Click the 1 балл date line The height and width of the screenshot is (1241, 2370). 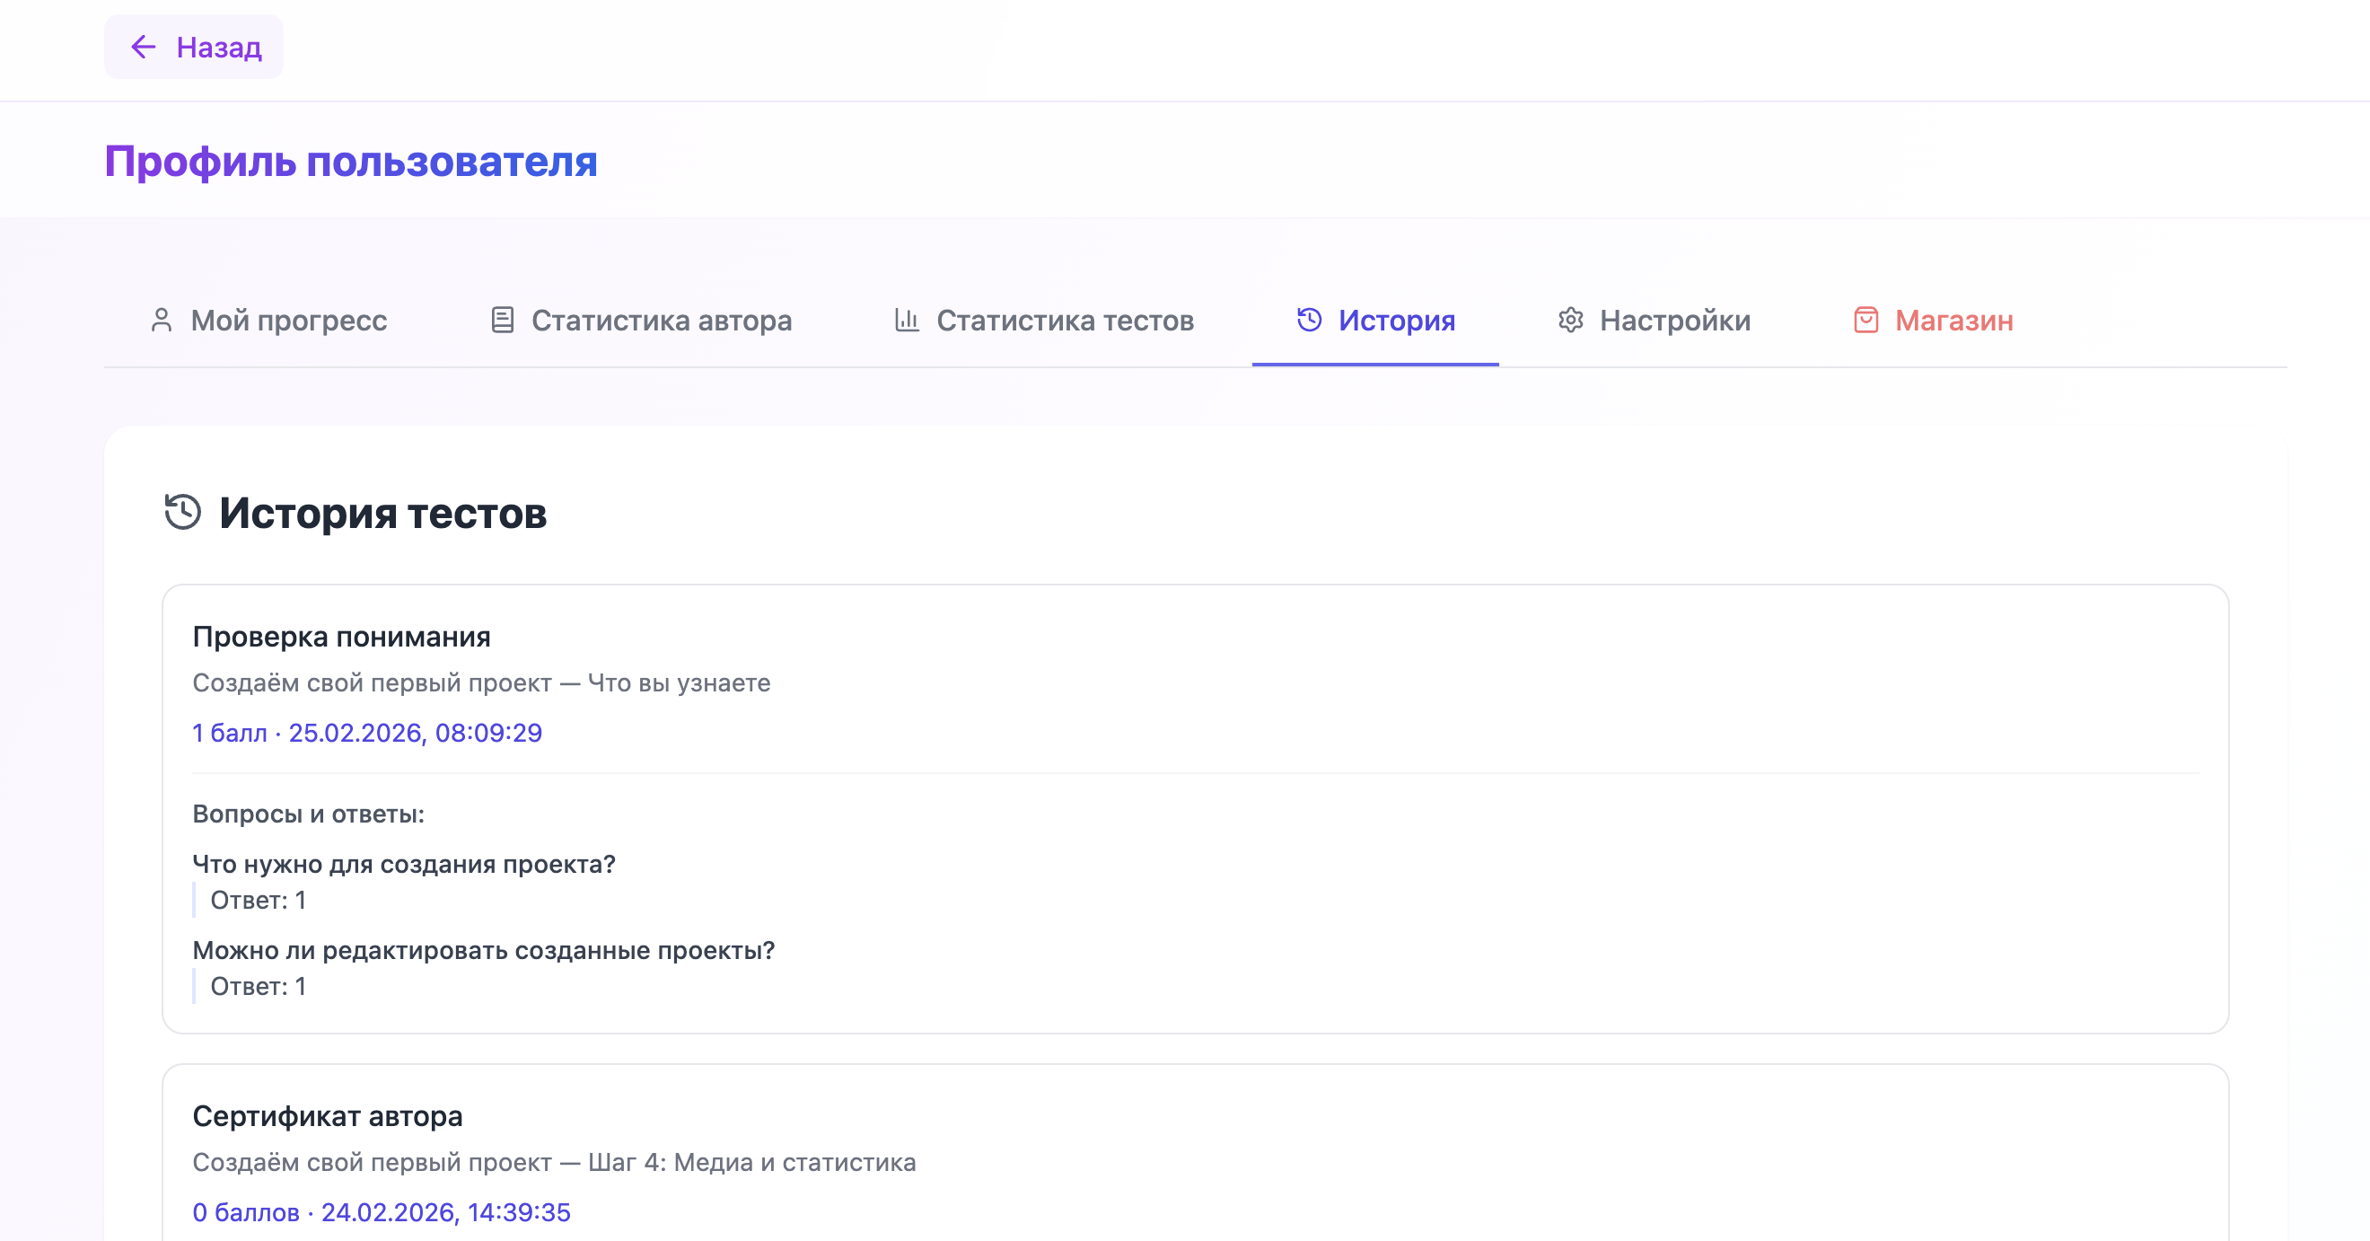(x=367, y=733)
